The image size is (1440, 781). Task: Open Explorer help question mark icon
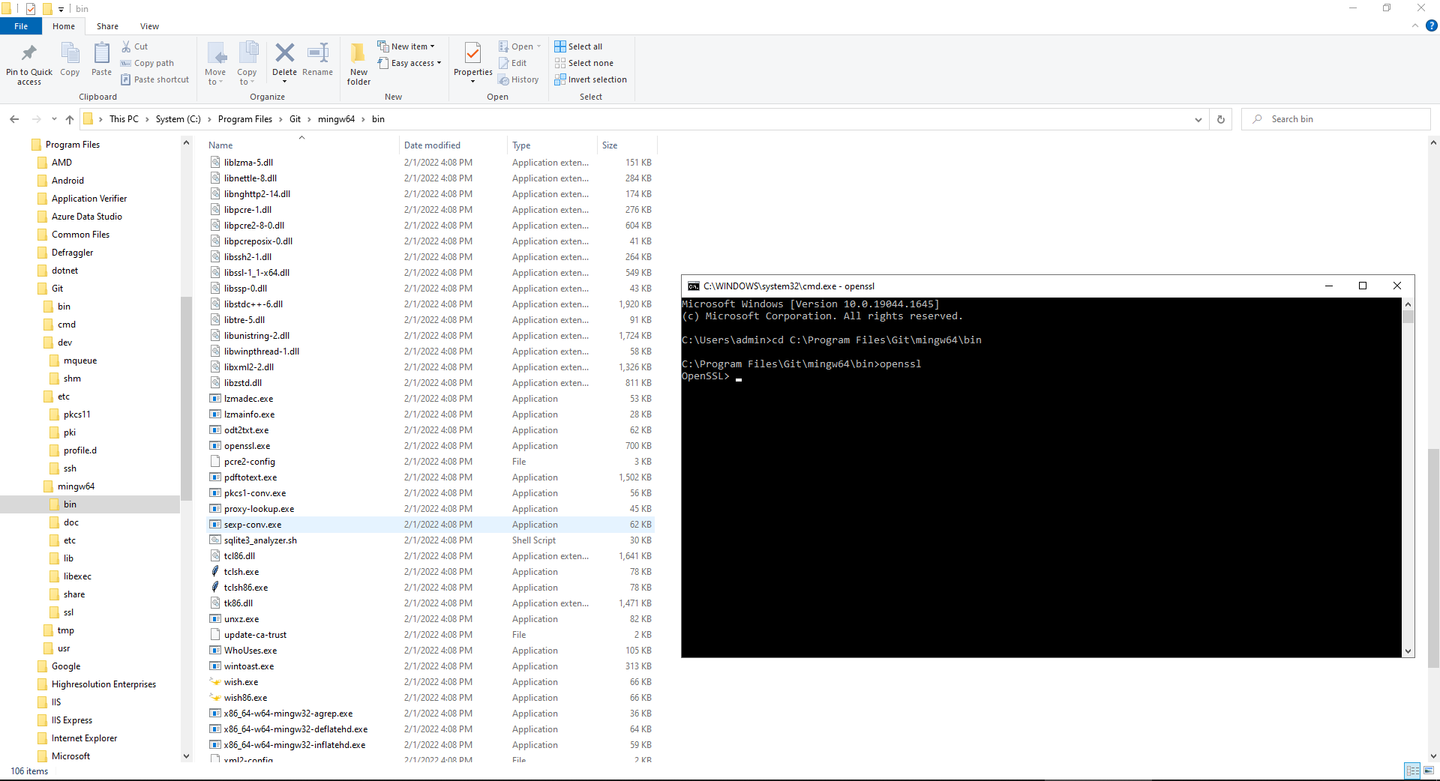coord(1431,25)
